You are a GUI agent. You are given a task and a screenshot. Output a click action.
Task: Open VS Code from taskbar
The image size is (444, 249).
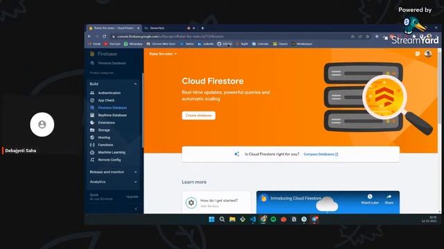[x=253, y=219]
